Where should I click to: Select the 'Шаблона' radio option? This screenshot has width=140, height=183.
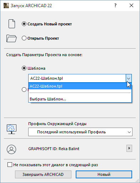click(24, 68)
